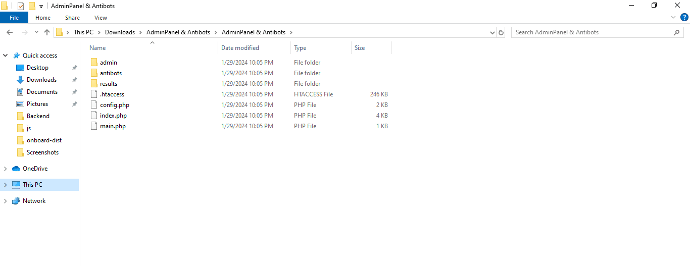
Task: Expand the ribbon with chevron
Action: 673,18
